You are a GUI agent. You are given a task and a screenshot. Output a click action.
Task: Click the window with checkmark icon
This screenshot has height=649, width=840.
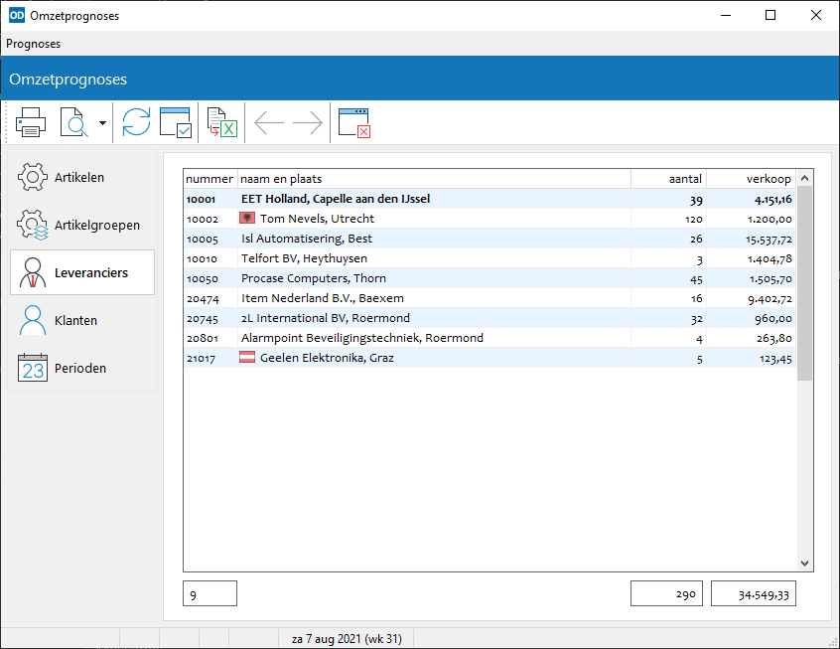176,123
